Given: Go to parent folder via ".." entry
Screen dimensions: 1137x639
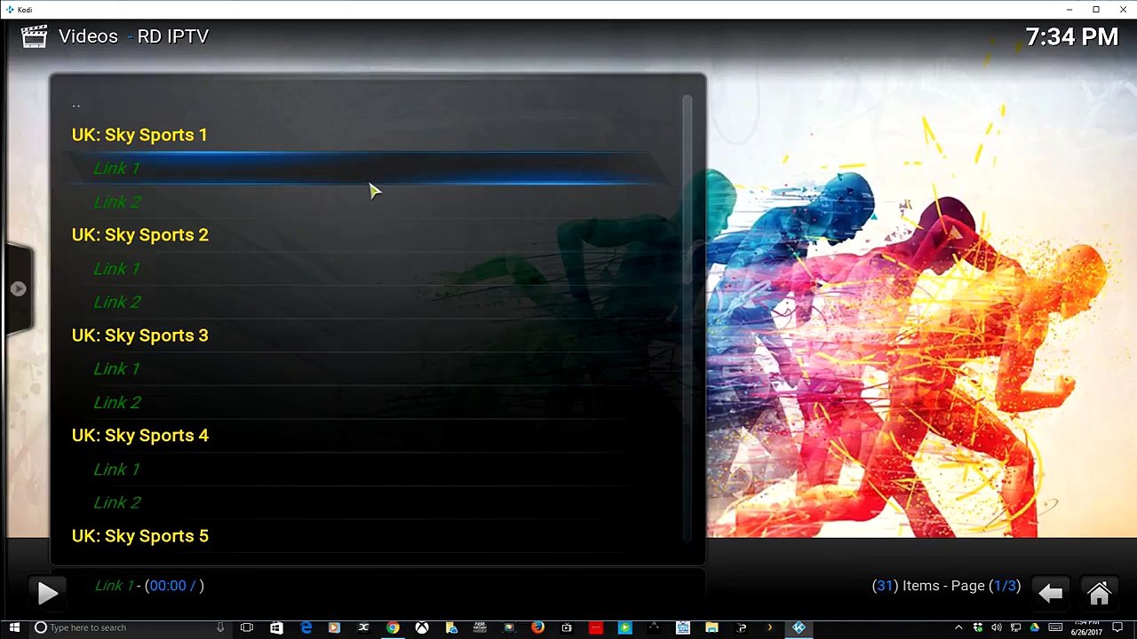Looking at the screenshot, I should pos(76,105).
